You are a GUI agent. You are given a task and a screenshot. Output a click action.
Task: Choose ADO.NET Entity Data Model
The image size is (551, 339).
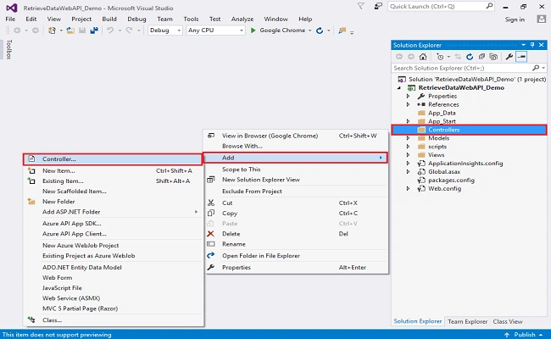[x=113, y=267]
